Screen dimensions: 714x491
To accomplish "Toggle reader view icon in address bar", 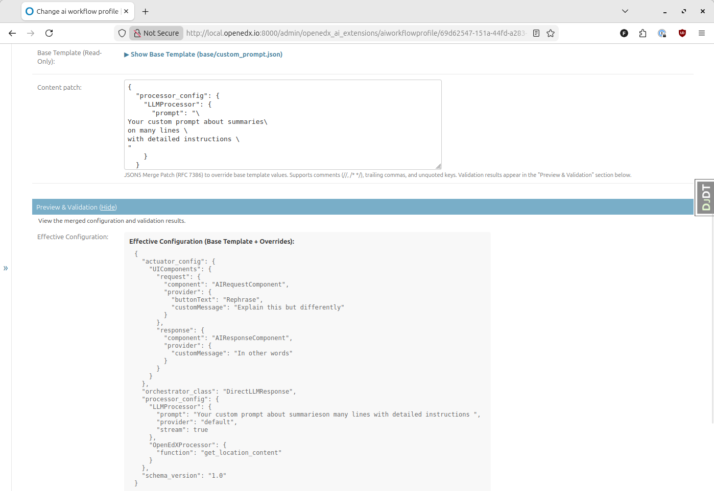I will click(x=536, y=33).
